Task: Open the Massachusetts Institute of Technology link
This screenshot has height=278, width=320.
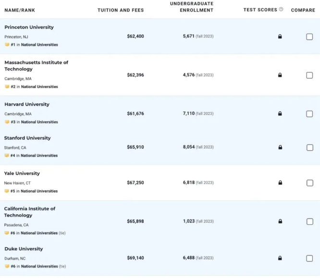Action: [x=36, y=66]
